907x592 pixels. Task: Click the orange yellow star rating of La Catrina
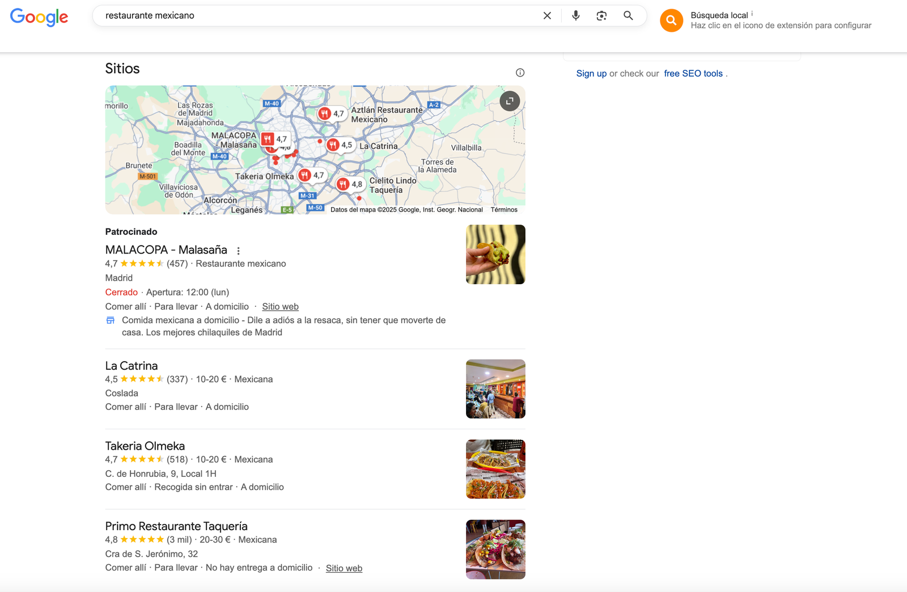point(142,379)
